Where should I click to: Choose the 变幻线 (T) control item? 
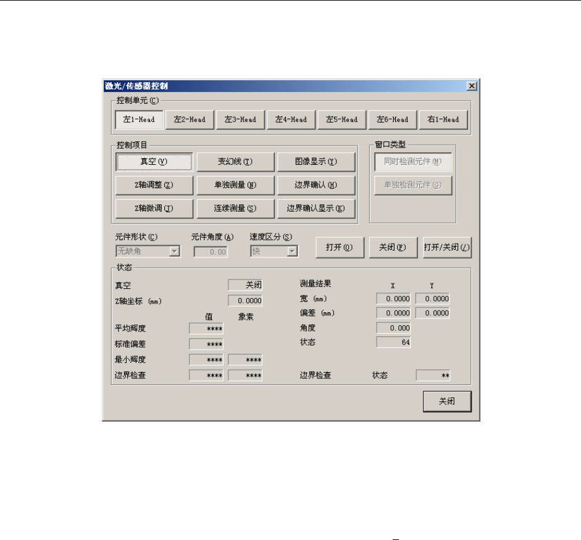pyautogui.click(x=235, y=162)
